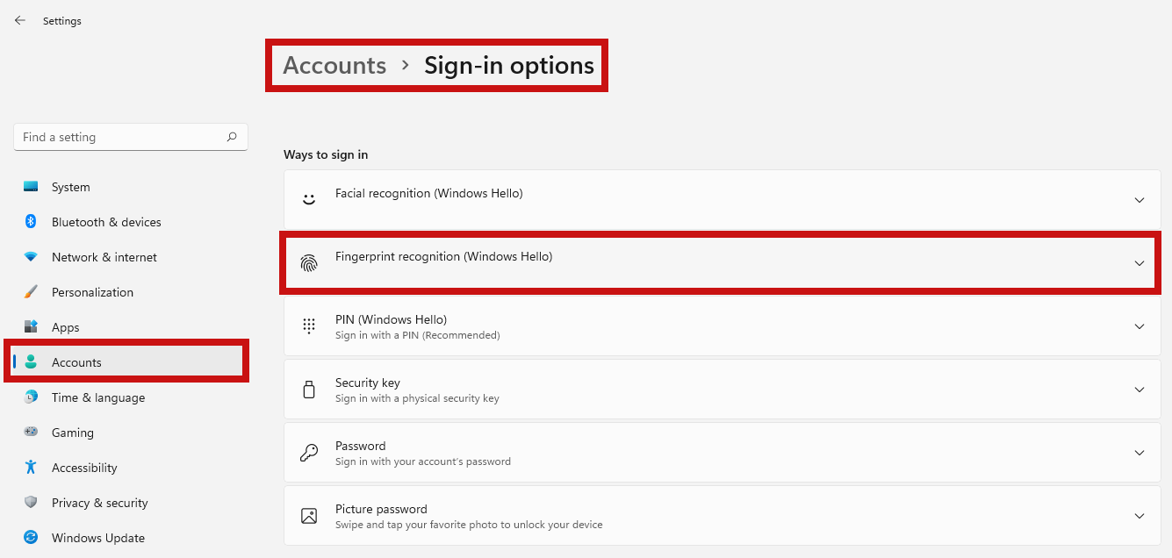Open System settings category

[71, 187]
